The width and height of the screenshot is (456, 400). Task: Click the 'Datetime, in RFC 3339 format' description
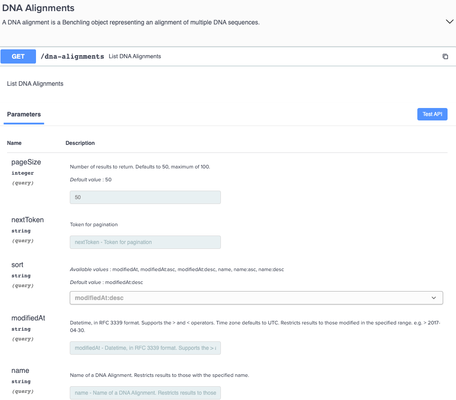255,326
